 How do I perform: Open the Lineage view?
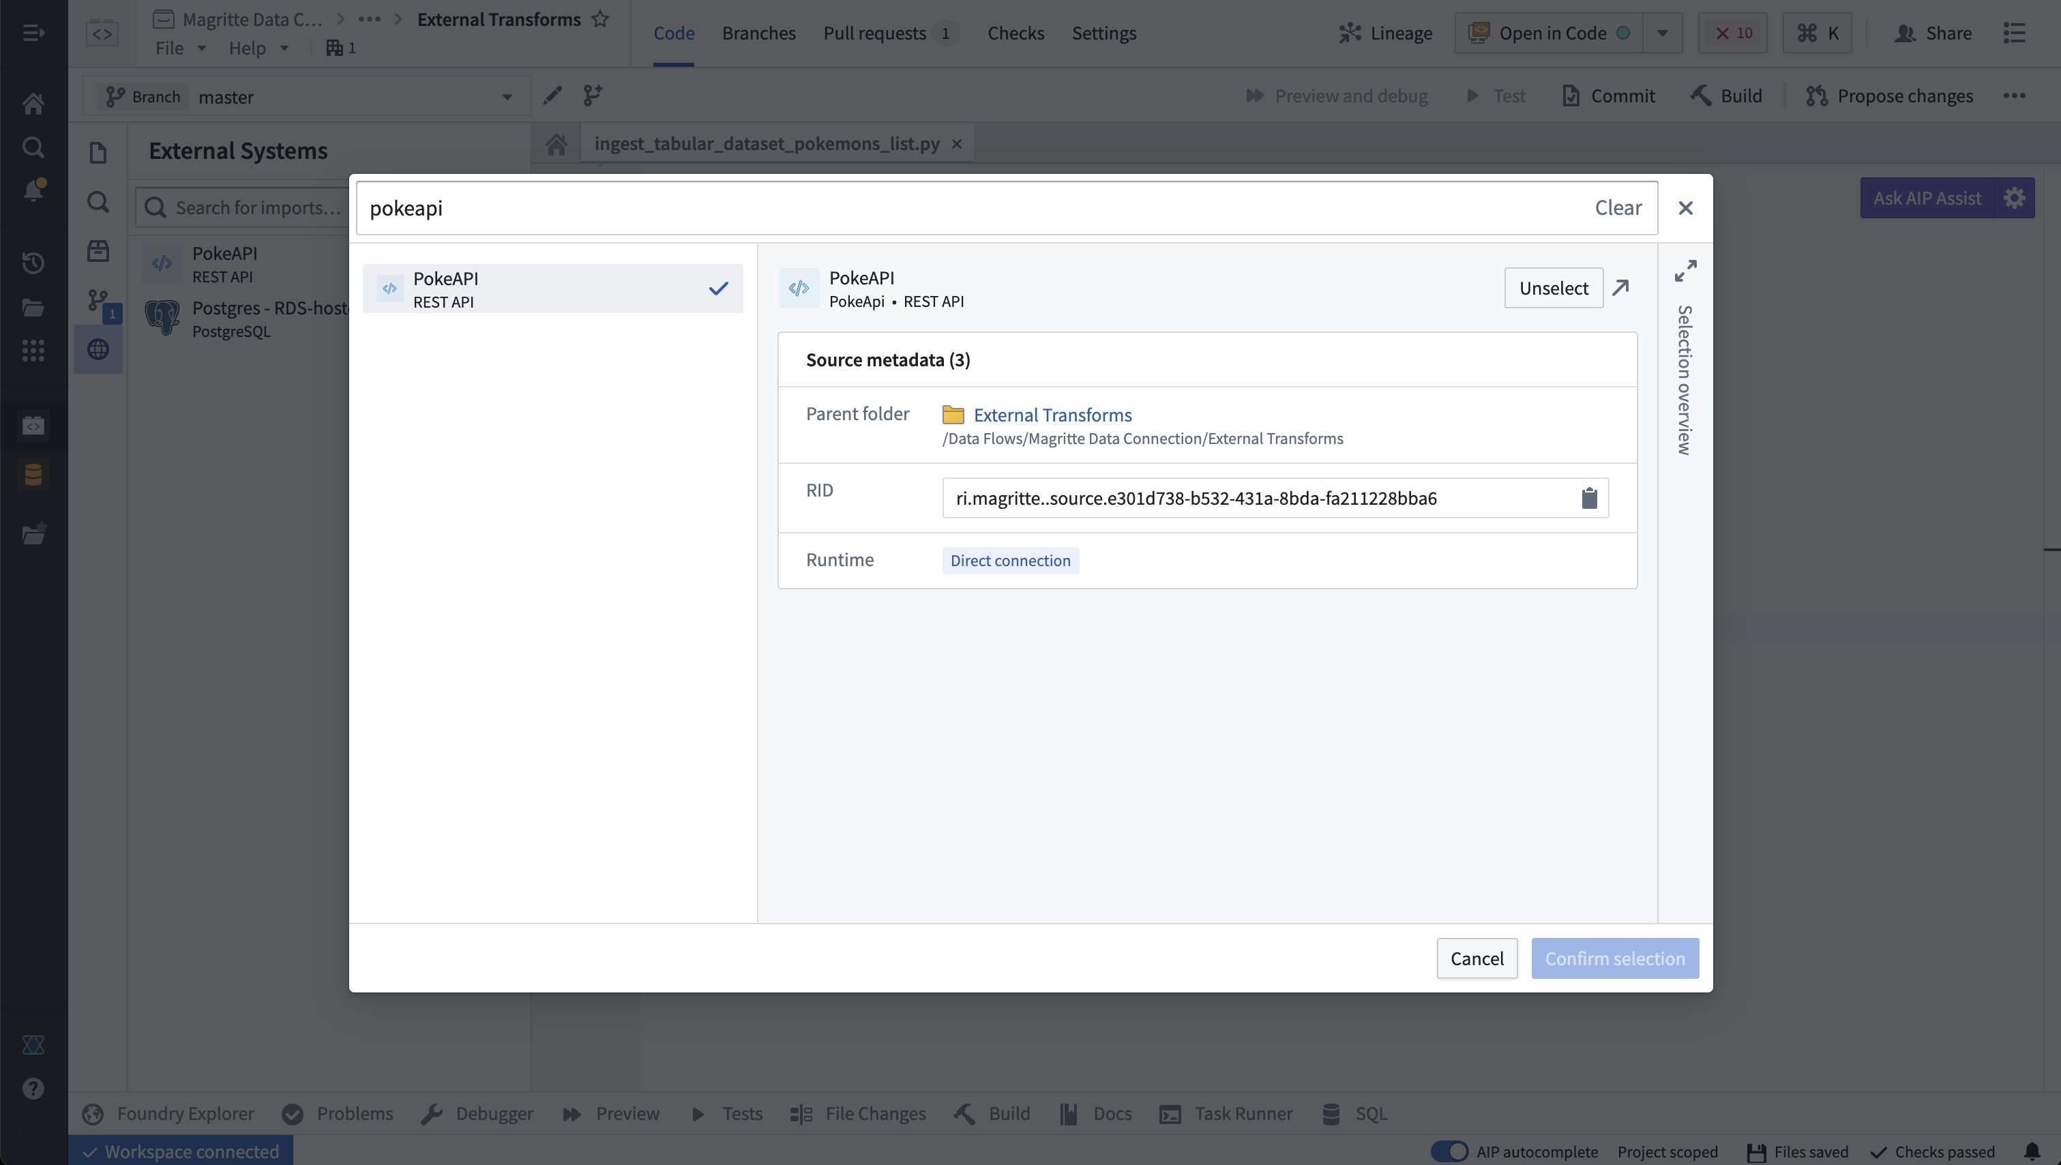click(x=1386, y=33)
